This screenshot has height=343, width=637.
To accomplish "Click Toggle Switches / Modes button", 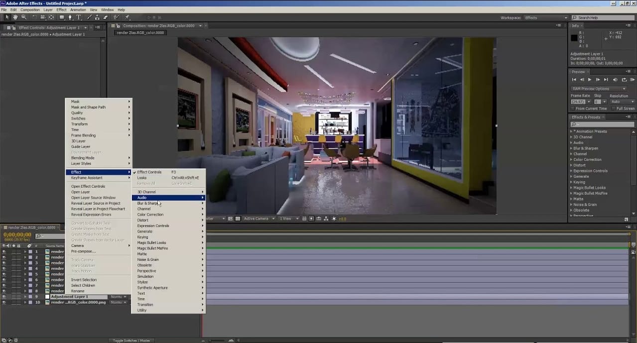I will pyautogui.click(x=132, y=341).
